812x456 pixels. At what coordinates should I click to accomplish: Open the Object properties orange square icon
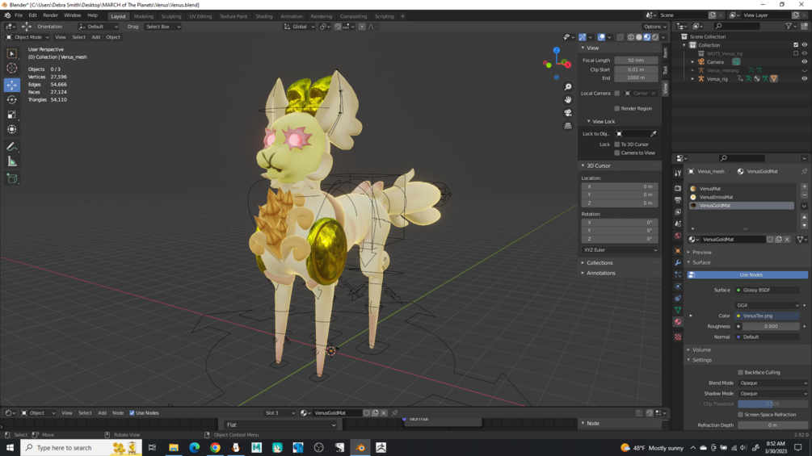[x=678, y=251]
